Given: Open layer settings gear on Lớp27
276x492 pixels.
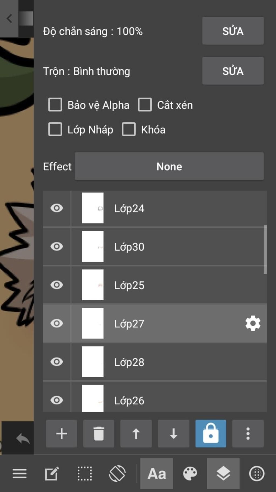Looking at the screenshot, I should [x=253, y=323].
